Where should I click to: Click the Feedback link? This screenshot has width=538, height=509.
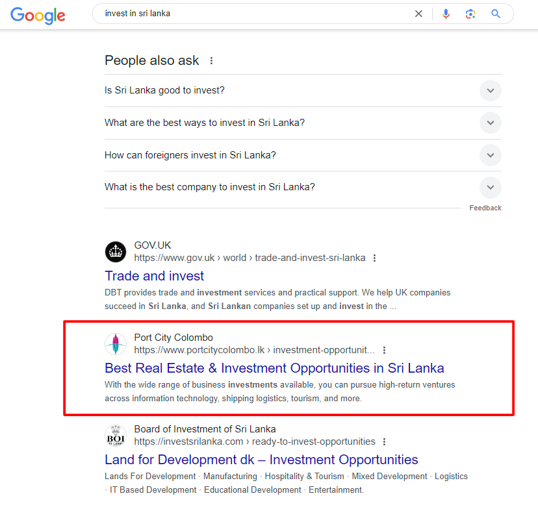tap(485, 208)
